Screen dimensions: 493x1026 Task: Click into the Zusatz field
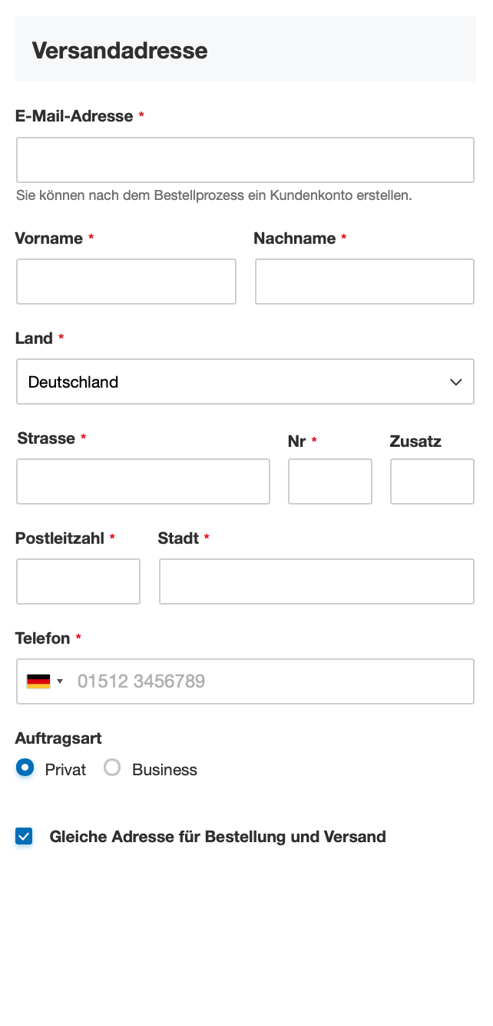click(x=432, y=481)
